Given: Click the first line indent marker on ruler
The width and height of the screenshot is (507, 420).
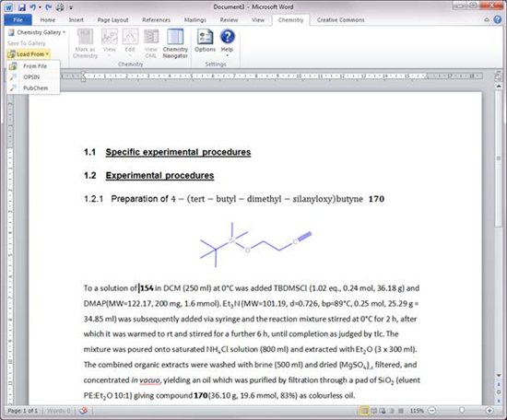Looking at the screenshot, I should [x=83, y=74].
